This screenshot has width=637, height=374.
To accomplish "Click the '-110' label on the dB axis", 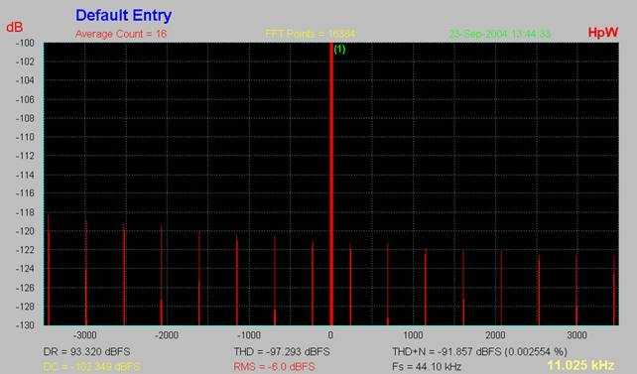I will coord(25,137).
